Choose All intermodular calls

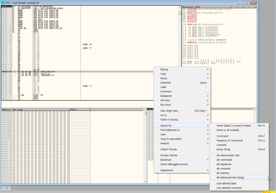pyautogui.click(x=228, y=155)
